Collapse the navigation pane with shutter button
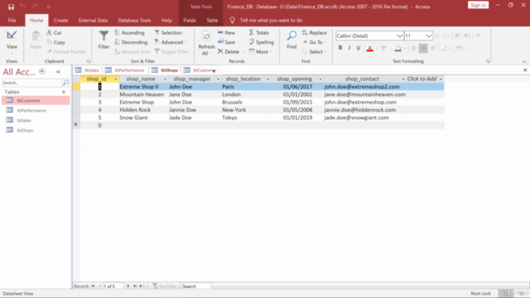Image resolution: width=530 pixels, height=298 pixels. [x=58, y=72]
